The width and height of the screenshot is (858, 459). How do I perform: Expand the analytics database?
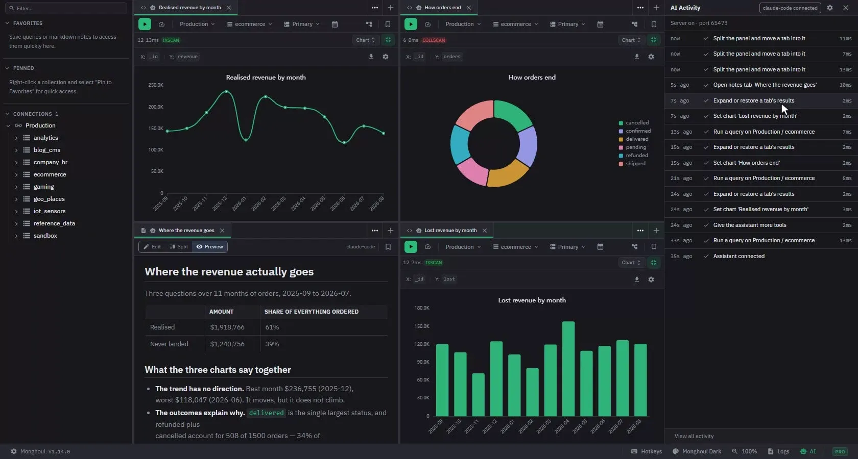pos(16,138)
